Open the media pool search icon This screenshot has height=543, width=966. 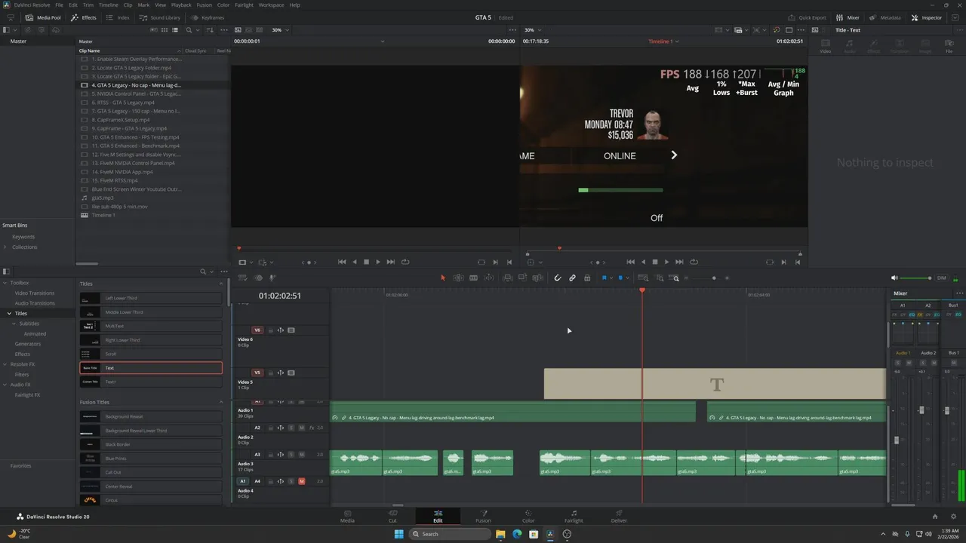(x=189, y=30)
